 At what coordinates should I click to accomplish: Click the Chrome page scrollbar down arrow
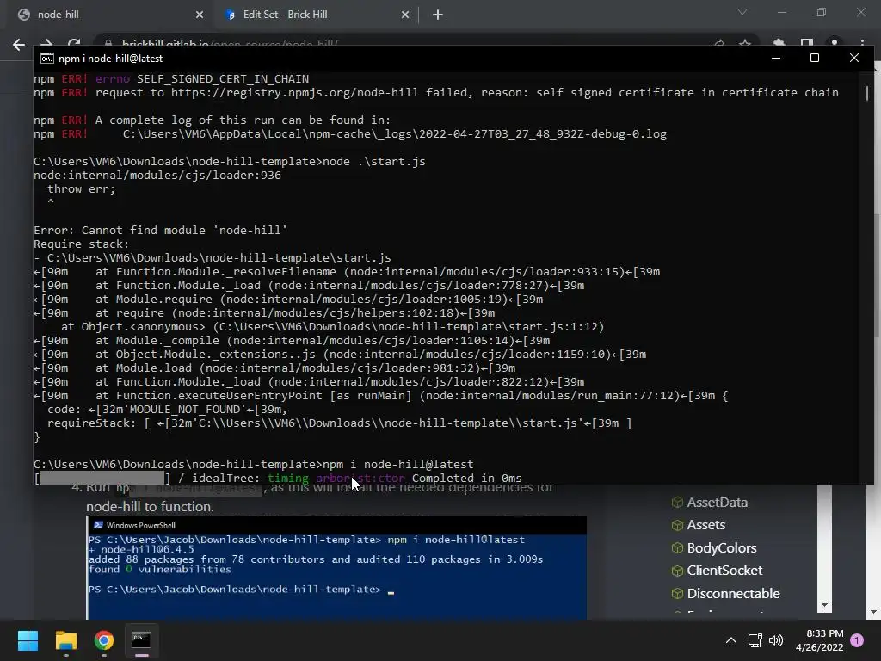(874, 612)
